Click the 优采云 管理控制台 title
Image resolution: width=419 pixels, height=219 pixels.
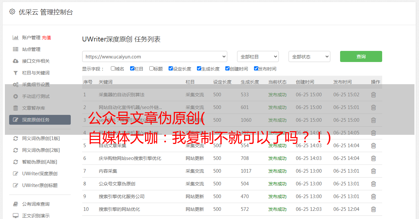coord(46,12)
